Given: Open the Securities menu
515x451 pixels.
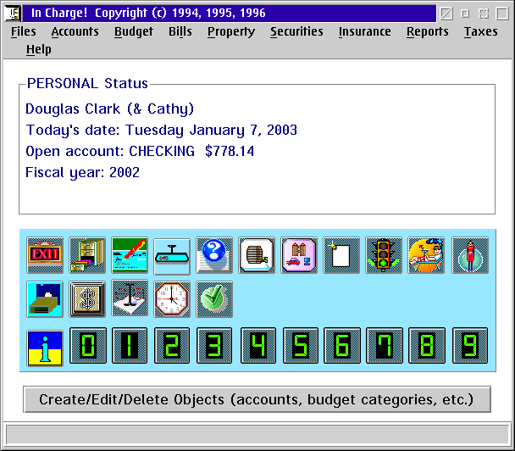Looking at the screenshot, I should (297, 31).
